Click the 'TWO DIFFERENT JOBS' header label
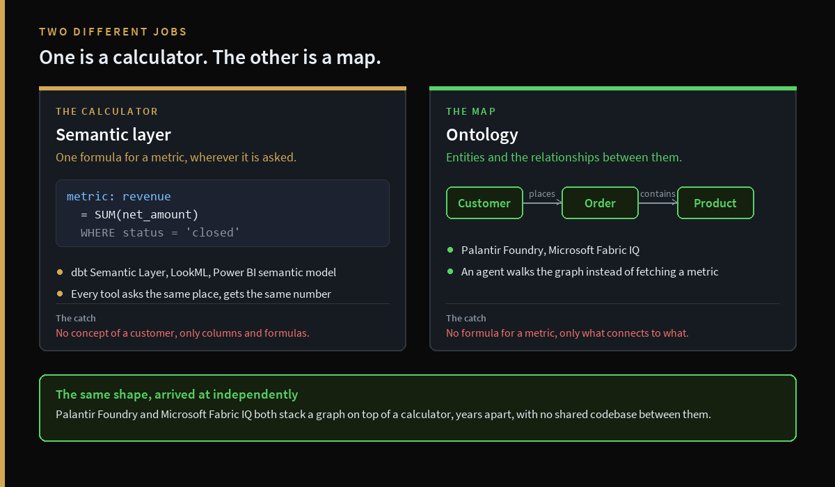835x487 pixels. [x=113, y=32]
